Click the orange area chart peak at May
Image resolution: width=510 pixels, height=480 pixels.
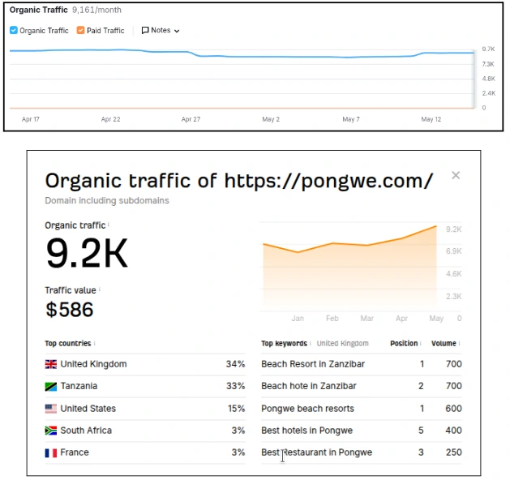click(x=435, y=226)
